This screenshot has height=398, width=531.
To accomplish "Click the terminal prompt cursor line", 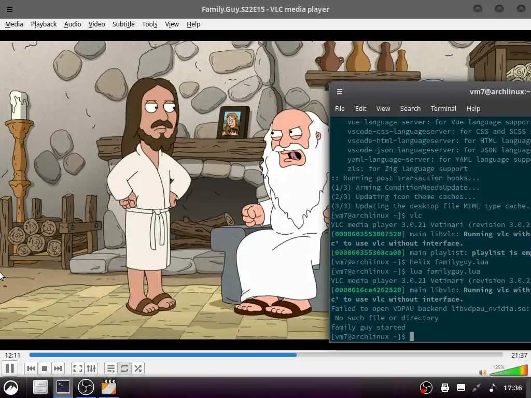I will point(372,336).
